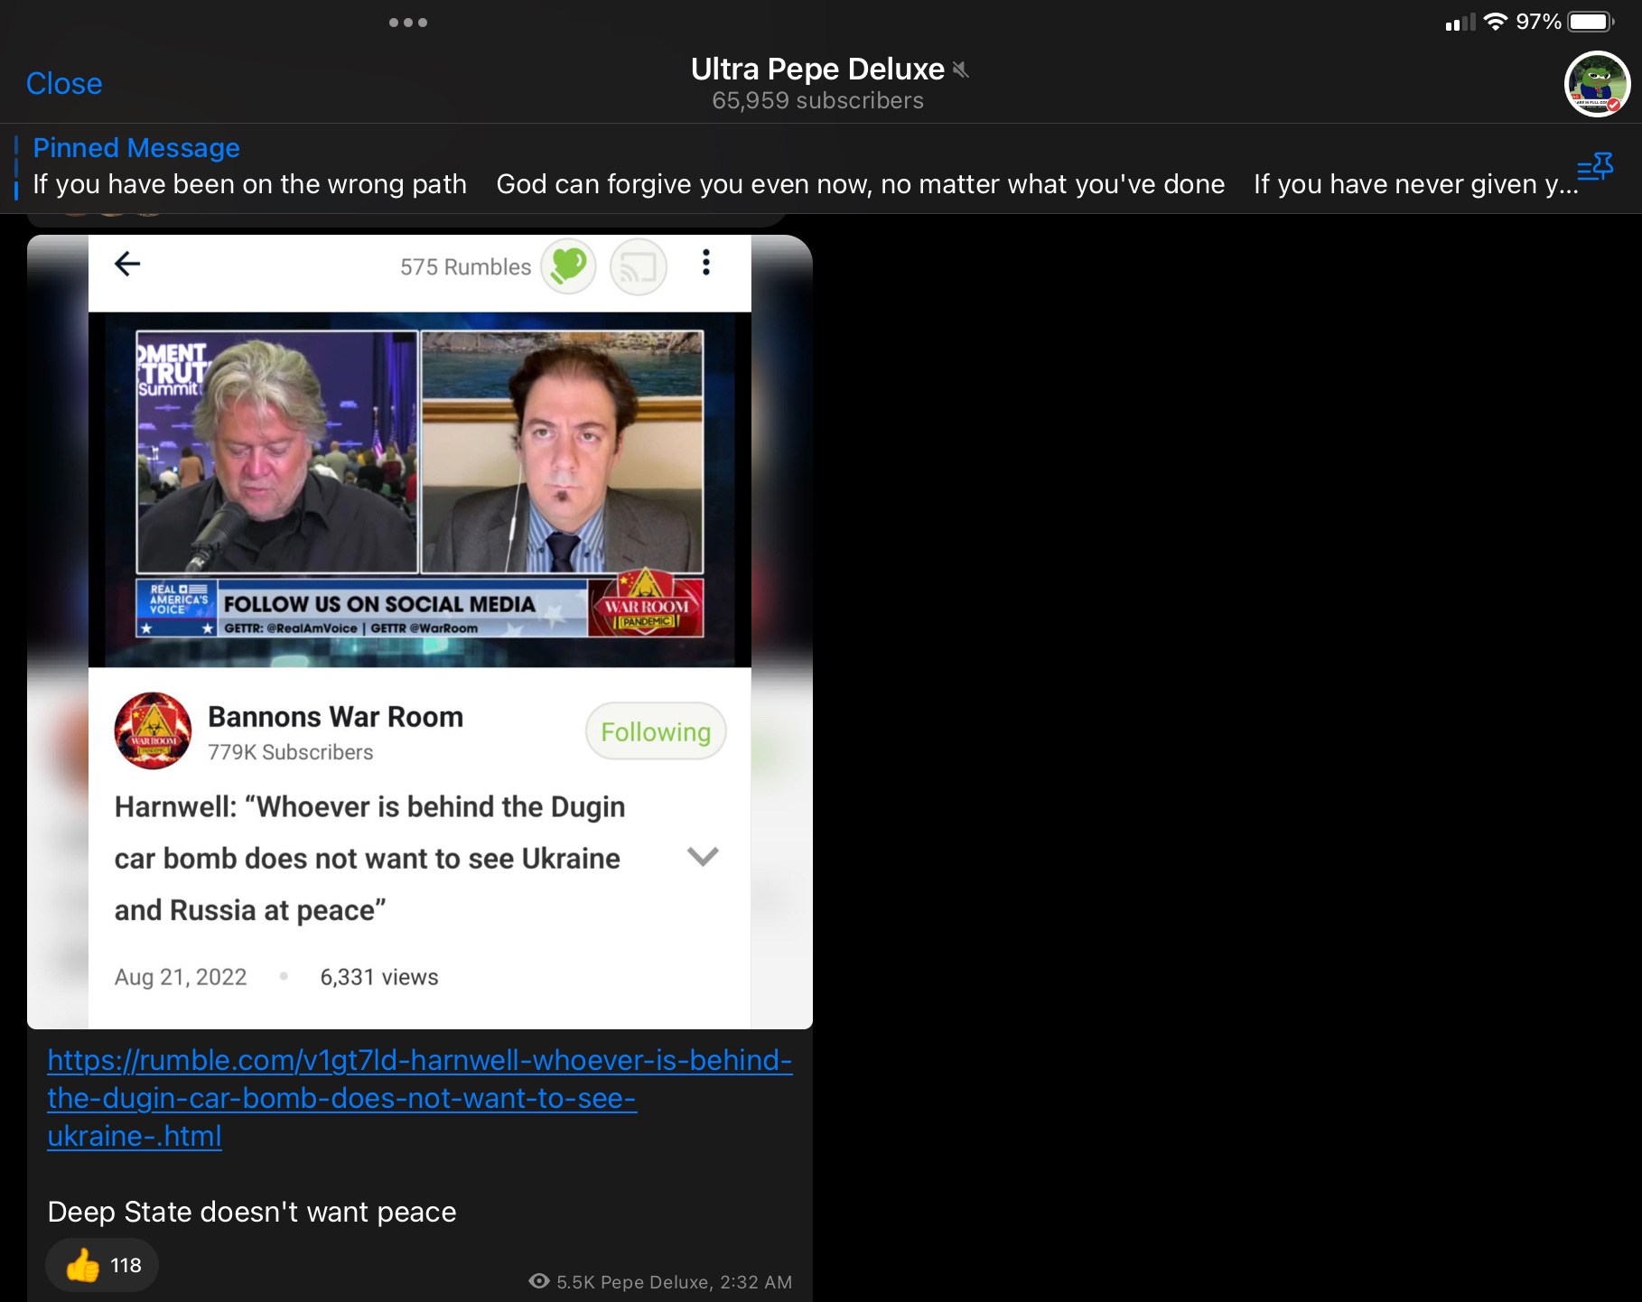
Task: Tap the thumbs up 118 reaction
Action: pyautogui.click(x=102, y=1265)
